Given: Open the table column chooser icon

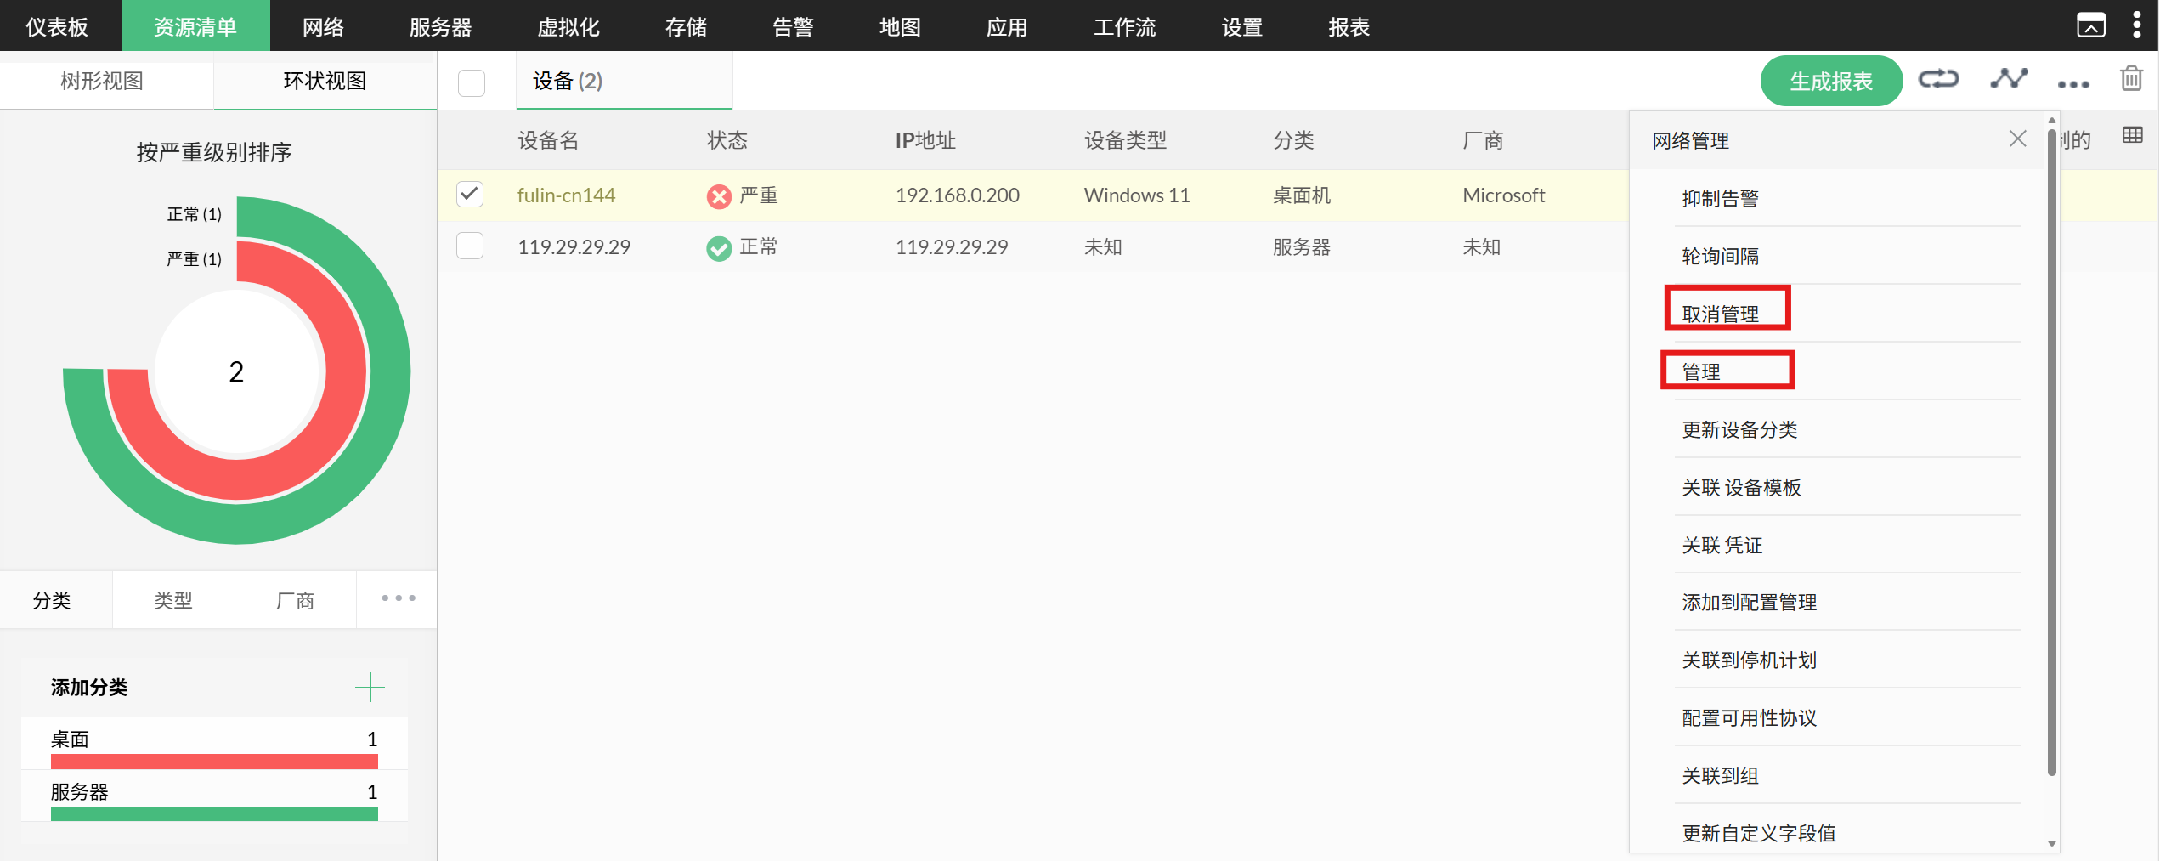Looking at the screenshot, I should pos(2133,135).
